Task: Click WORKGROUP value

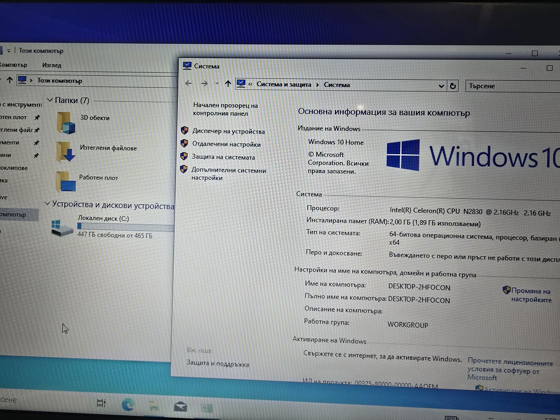Action: click(x=408, y=325)
